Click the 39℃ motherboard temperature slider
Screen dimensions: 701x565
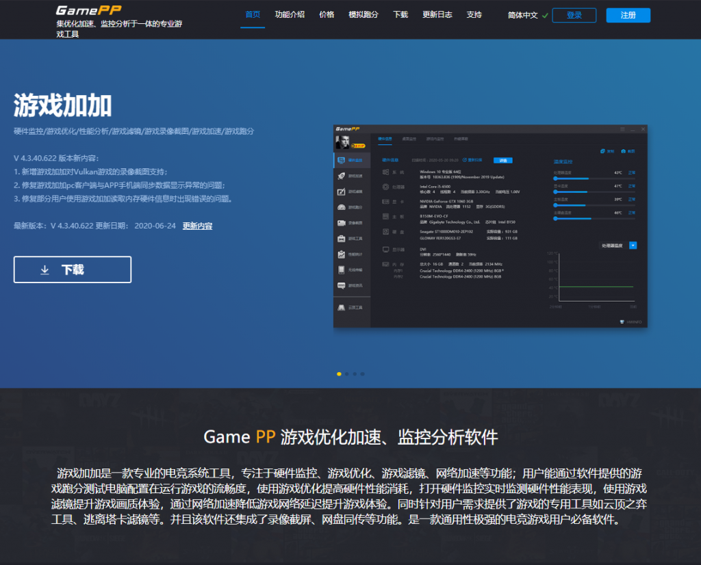click(x=594, y=205)
